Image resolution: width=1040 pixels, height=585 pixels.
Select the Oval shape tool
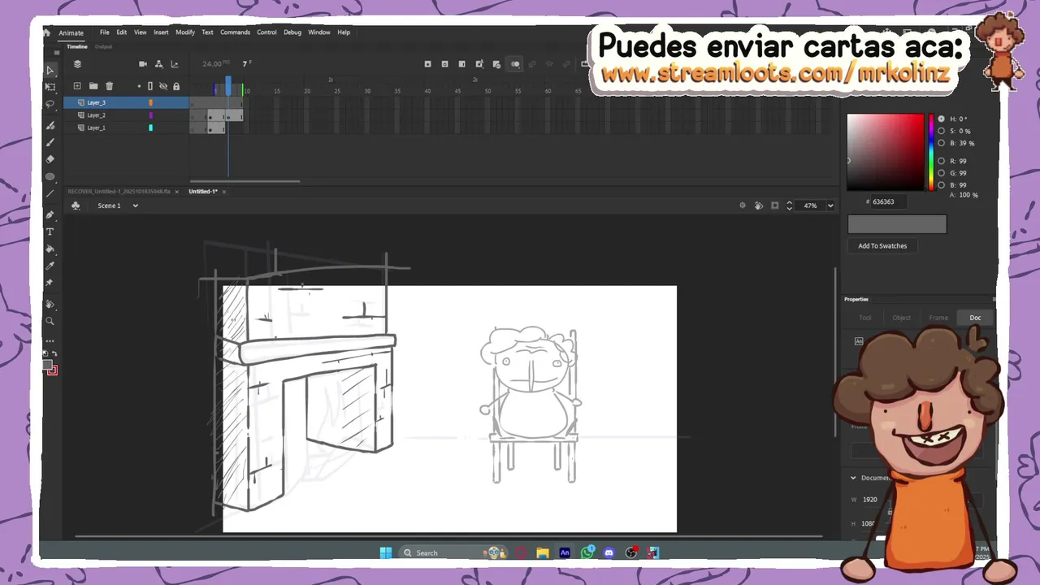click(50, 176)
